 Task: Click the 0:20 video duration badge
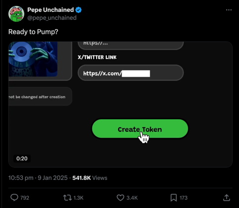(22, 158)
